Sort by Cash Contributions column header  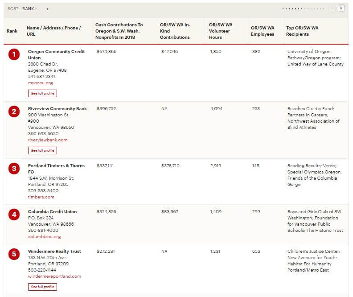[119, 31]
